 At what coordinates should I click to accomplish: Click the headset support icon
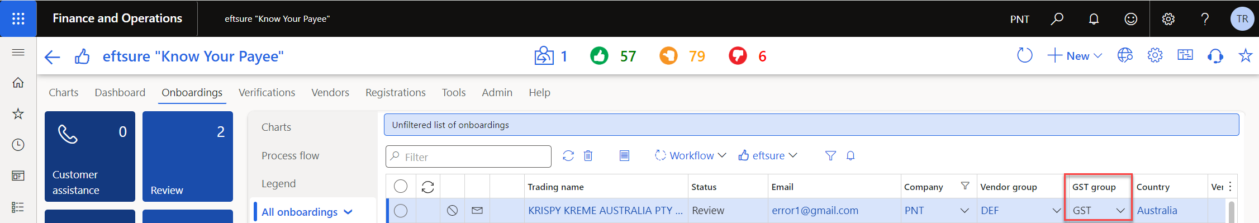1215,56
